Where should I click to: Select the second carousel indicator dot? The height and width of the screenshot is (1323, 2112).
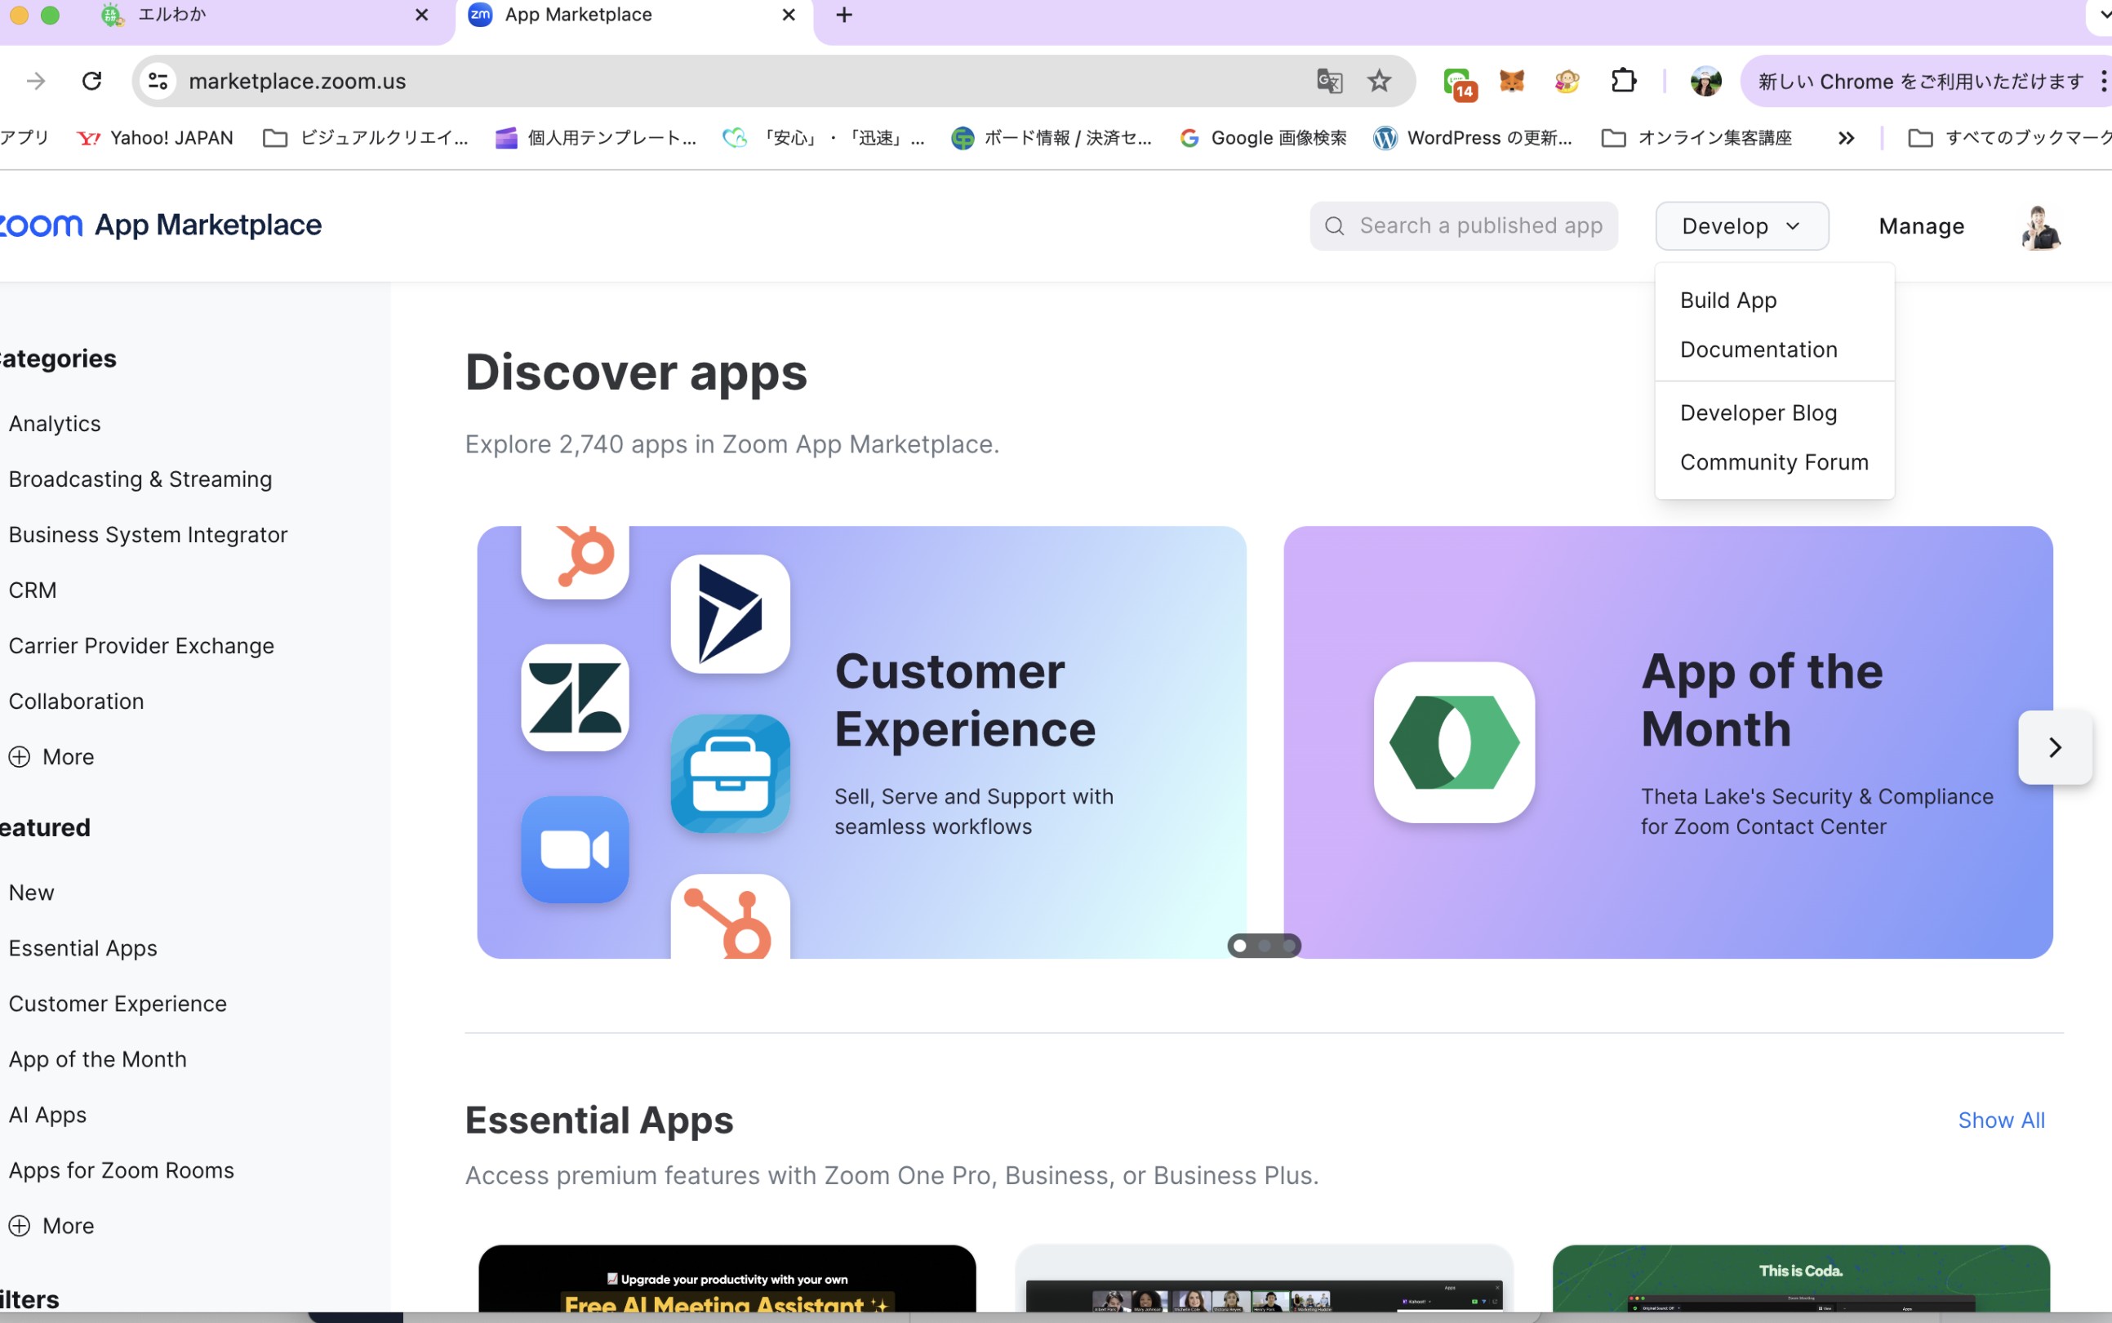tap(1265, 946)
